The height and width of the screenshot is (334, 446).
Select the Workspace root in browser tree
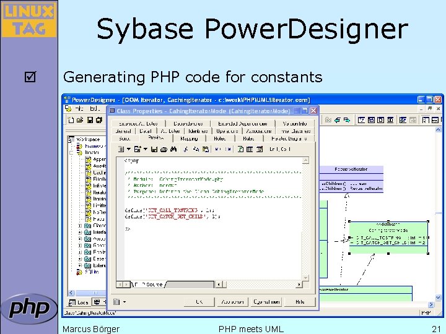[x=88, y=139]
